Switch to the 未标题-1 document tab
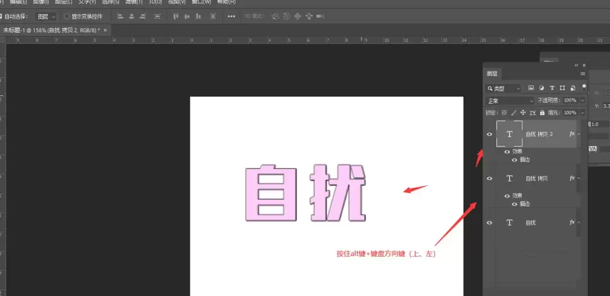 [52, 30]
